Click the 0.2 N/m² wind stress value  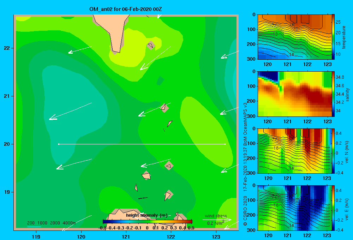click(x=215, y=223)
